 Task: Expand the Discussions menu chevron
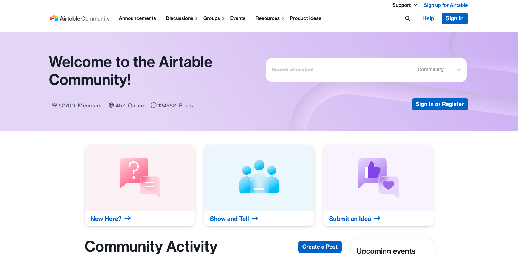pyautogui.click(x=197, y=18)
